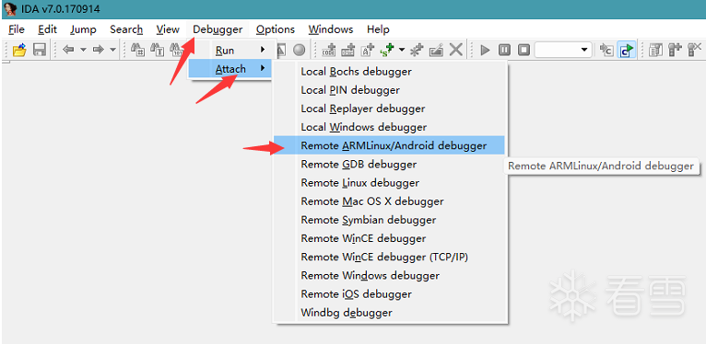Pause process with the pause icon
The width and height of the screenshot is (706, 344).
[504, 50]
